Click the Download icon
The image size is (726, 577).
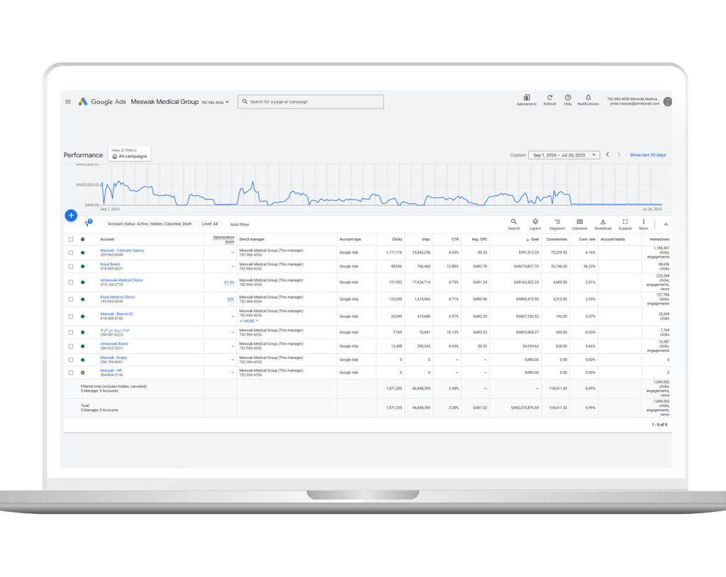[x=603, y=224]
